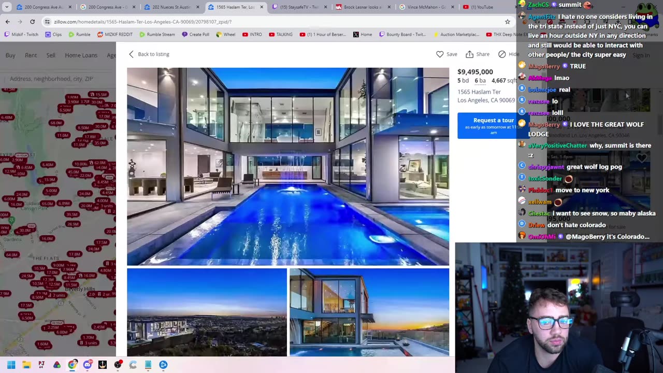Open the X Home bookmark
This screenshot has height=373, width=663.
(363, 35)
